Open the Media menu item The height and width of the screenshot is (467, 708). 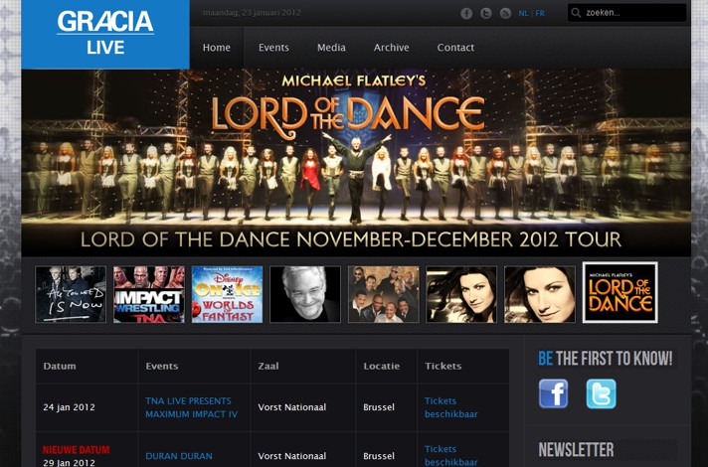pos(331,48)
